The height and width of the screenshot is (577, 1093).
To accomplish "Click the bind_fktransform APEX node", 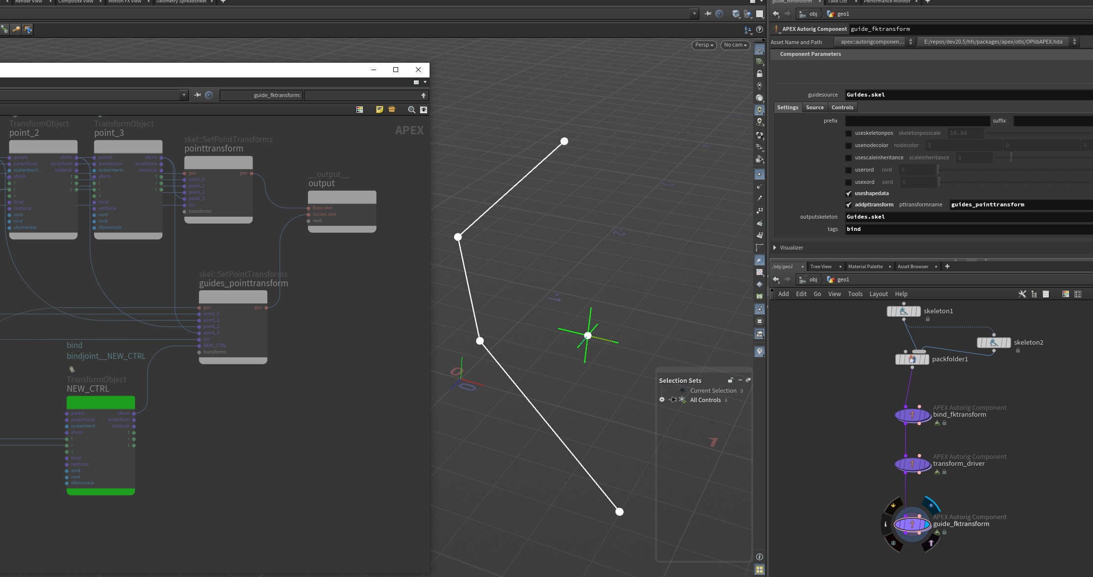I will (913, 415).
